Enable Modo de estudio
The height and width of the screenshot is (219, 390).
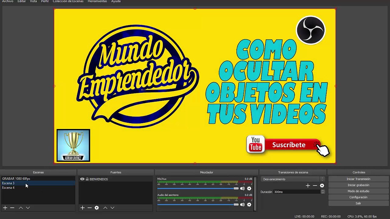(x=358, y=191)
